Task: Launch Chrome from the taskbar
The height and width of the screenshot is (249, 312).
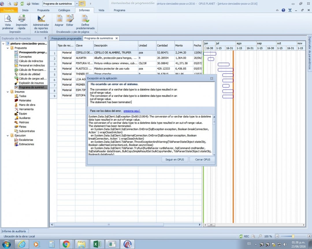Action: tap(66, 244)
